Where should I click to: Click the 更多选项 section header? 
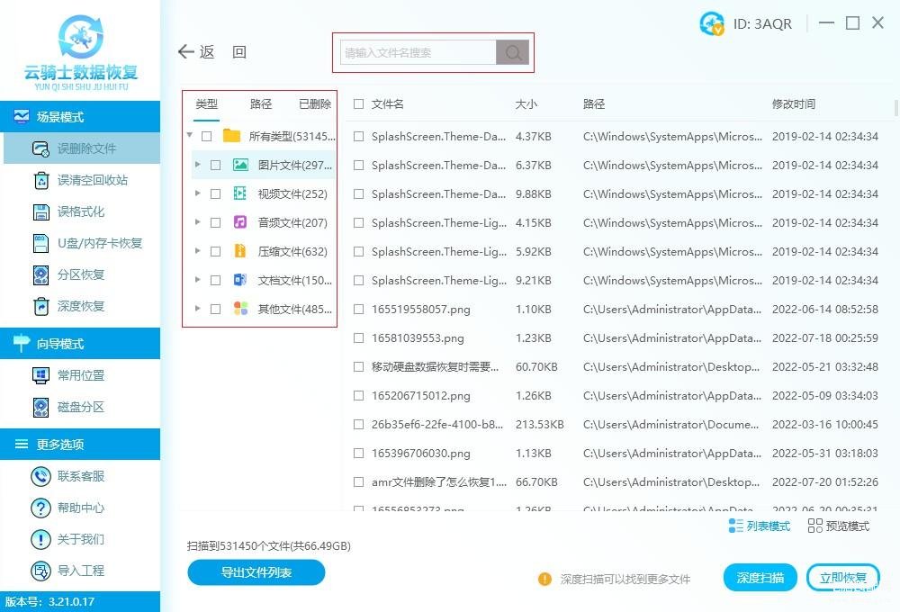click(x=80, y=445)
